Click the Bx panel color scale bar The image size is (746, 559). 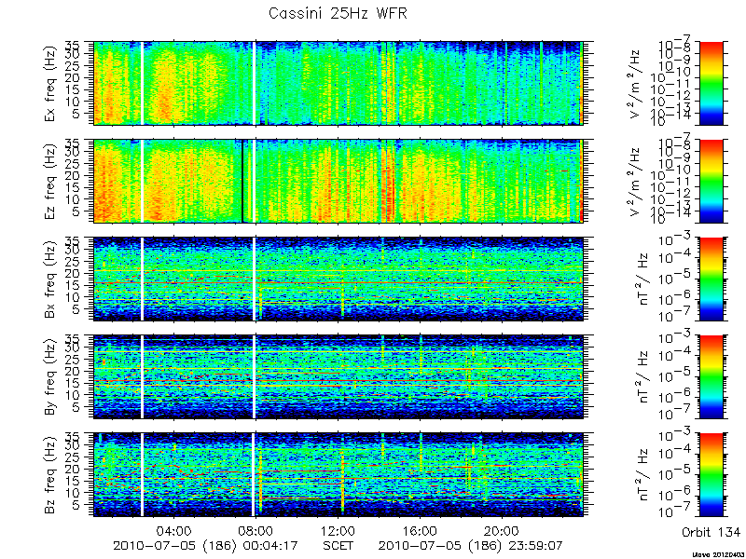pyautogui.click(x=711, y=279)
